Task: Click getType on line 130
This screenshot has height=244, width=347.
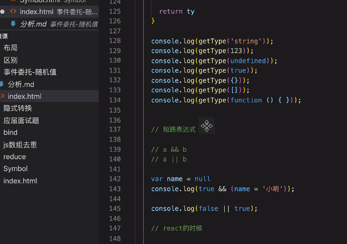Action: (212, 61)
